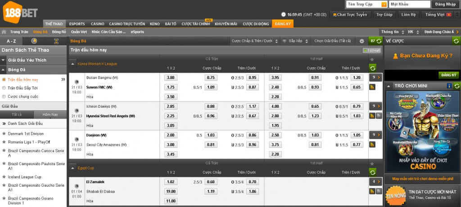The image size is (461, 207).
Task: Collapse the Korea Women K League section
Action: (x=72, y=64)
